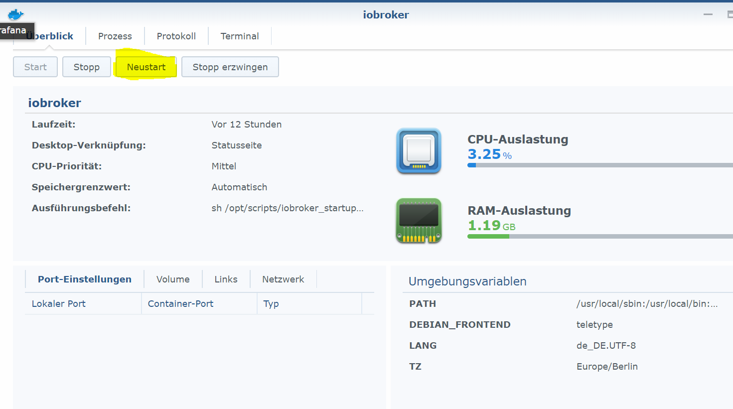Click the RAM-Auslastung progress bar
This screenshot has width=733, height=409.
click(600, 236)
